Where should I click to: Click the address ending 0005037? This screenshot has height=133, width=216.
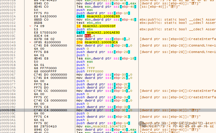coord(8,33)
